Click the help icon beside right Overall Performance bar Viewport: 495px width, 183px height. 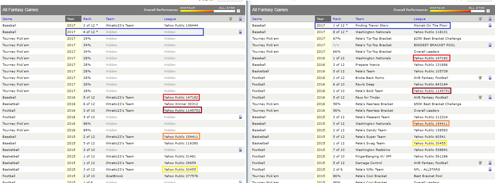[x=488, y=11]
